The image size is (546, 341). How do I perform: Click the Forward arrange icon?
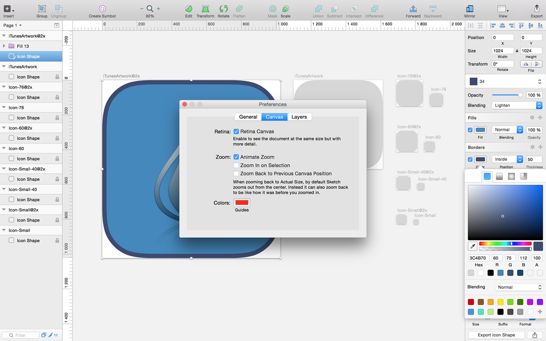point(413,9)
